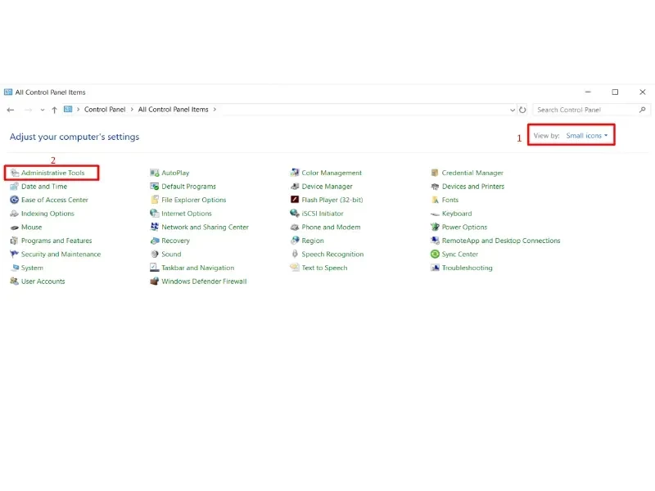Image resolution: width=655 pixels, height=491 pixels.
Task: Expand chevron after Control Panel breadcrumb
Action: 132,110
